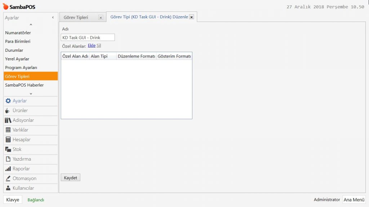Collapse the Ayarlar side panel arrow
Viewport: 369px width, 207px height.
(x=53, y=18)
